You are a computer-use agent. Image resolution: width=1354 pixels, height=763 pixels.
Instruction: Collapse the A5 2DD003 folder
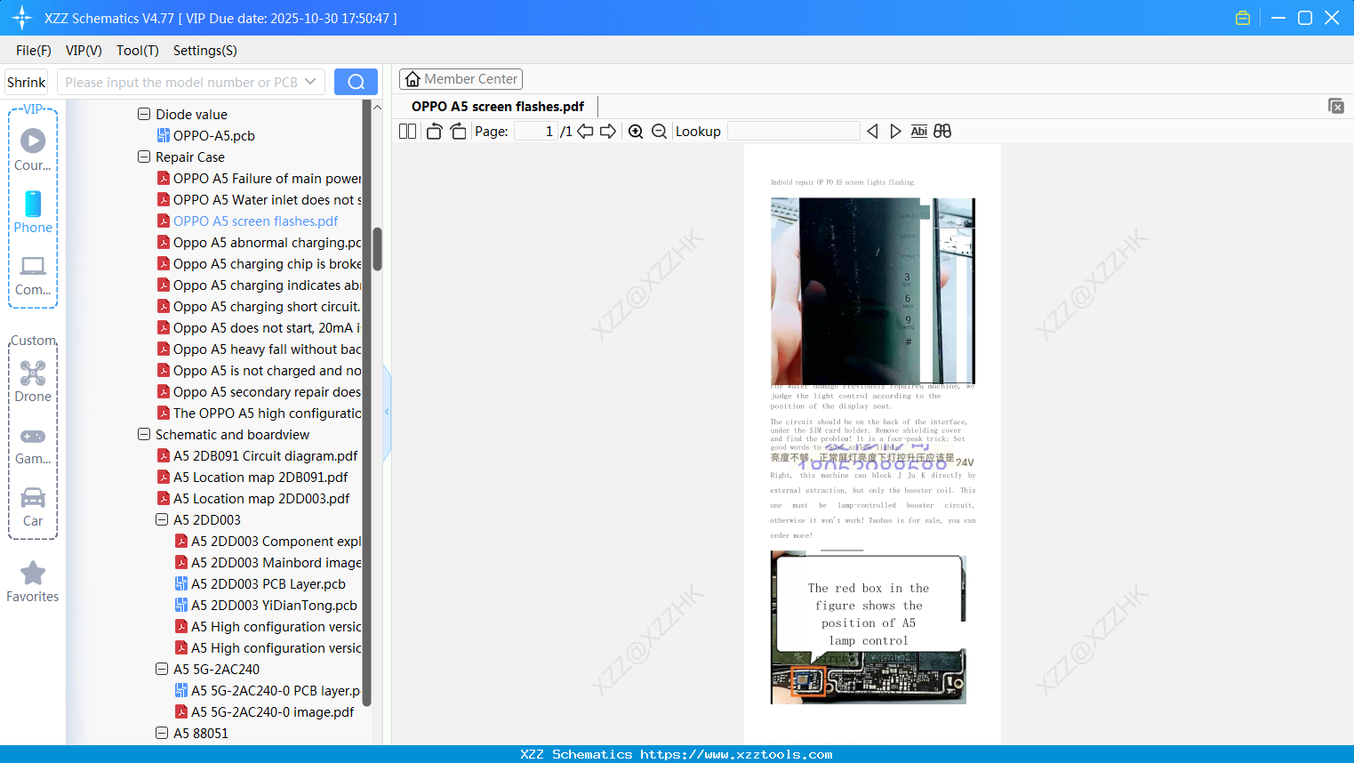pos(162,519)
